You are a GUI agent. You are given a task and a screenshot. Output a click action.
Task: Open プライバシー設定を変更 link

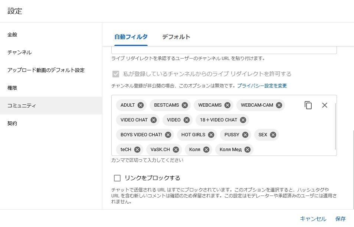coord(262,86)
